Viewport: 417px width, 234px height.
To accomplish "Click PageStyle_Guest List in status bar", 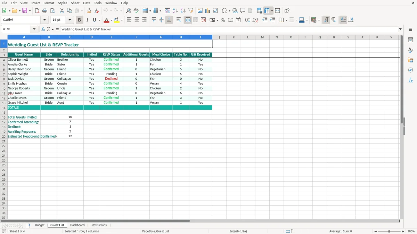I will (x=155, y=231).
